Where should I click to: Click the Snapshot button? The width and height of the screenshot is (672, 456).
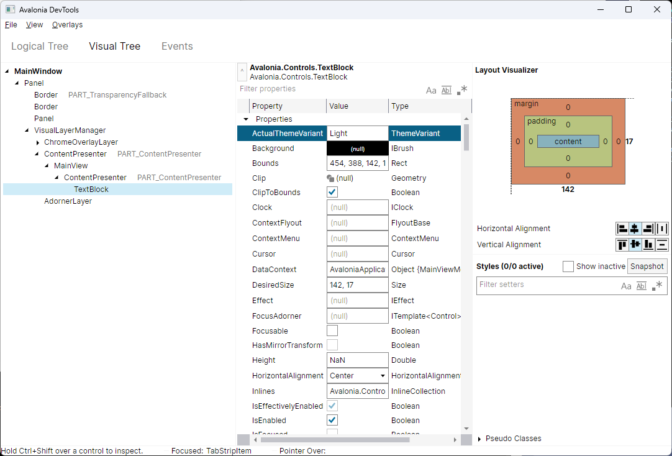coord(647,266)
